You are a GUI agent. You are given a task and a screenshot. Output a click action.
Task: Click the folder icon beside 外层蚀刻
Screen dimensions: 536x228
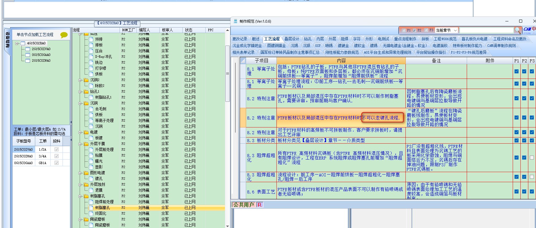coord(86,184)
